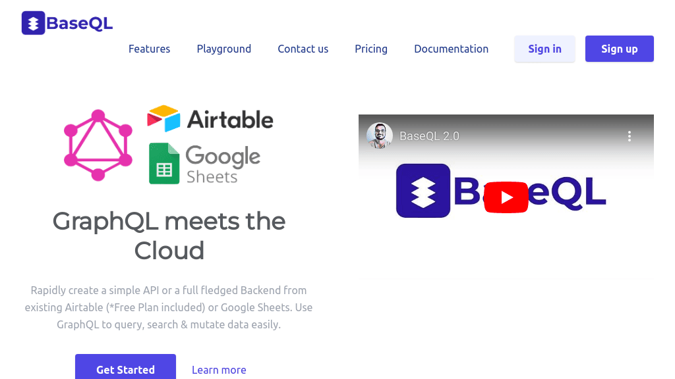Open the video options three-dot menu
The image size is (675, 379).
pyautogui.click(x=630, y=136)
